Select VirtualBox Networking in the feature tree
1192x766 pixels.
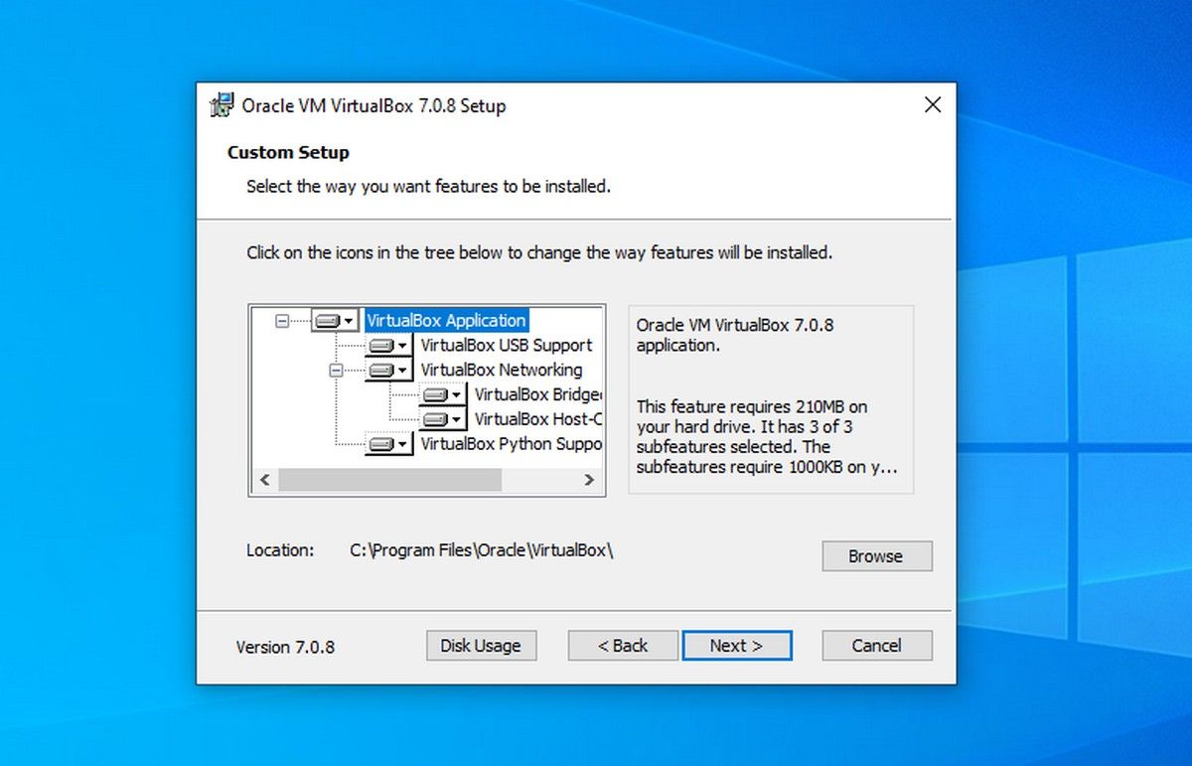tap(503, 370)
